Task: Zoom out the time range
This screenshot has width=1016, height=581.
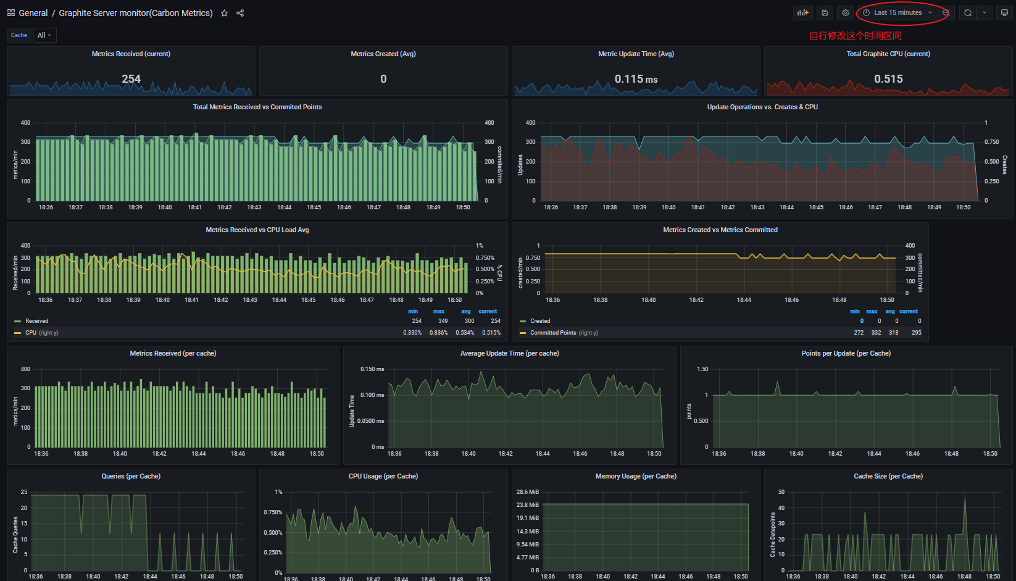Action: (946, 13)
